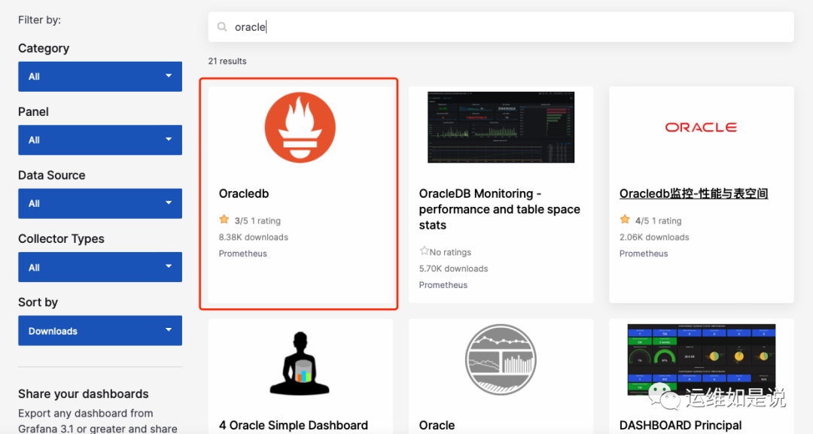Change the Sort by Downloads dropdown
This screenshot has width=813, height=434.
click(100, 331)
